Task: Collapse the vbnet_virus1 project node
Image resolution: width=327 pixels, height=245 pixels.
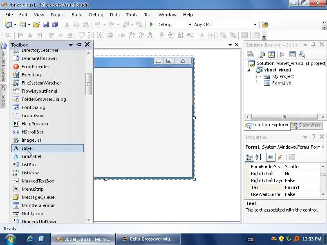Action: [249, 70]
